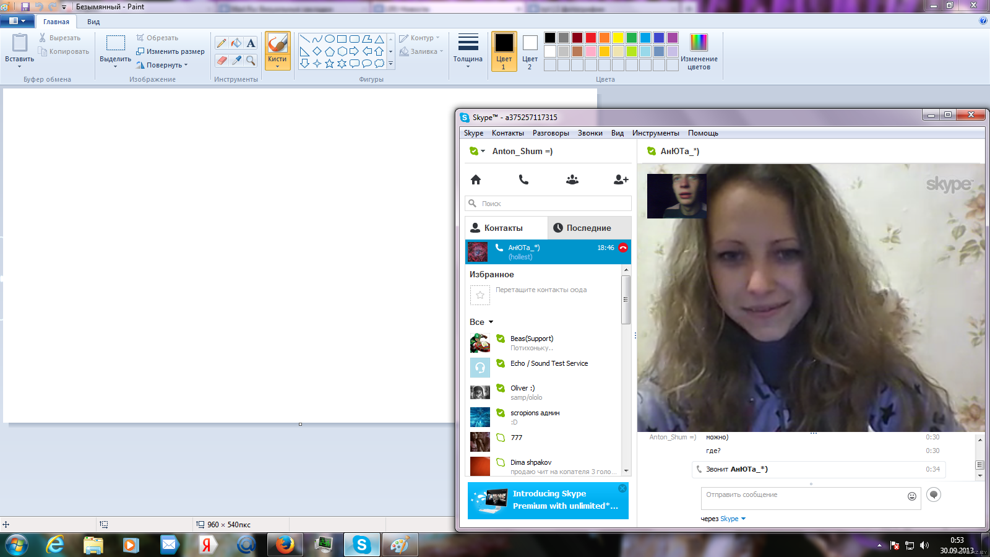Click the Skype add contact icon
Viewport: 990px width, 557px height.
tap(621, 179)
